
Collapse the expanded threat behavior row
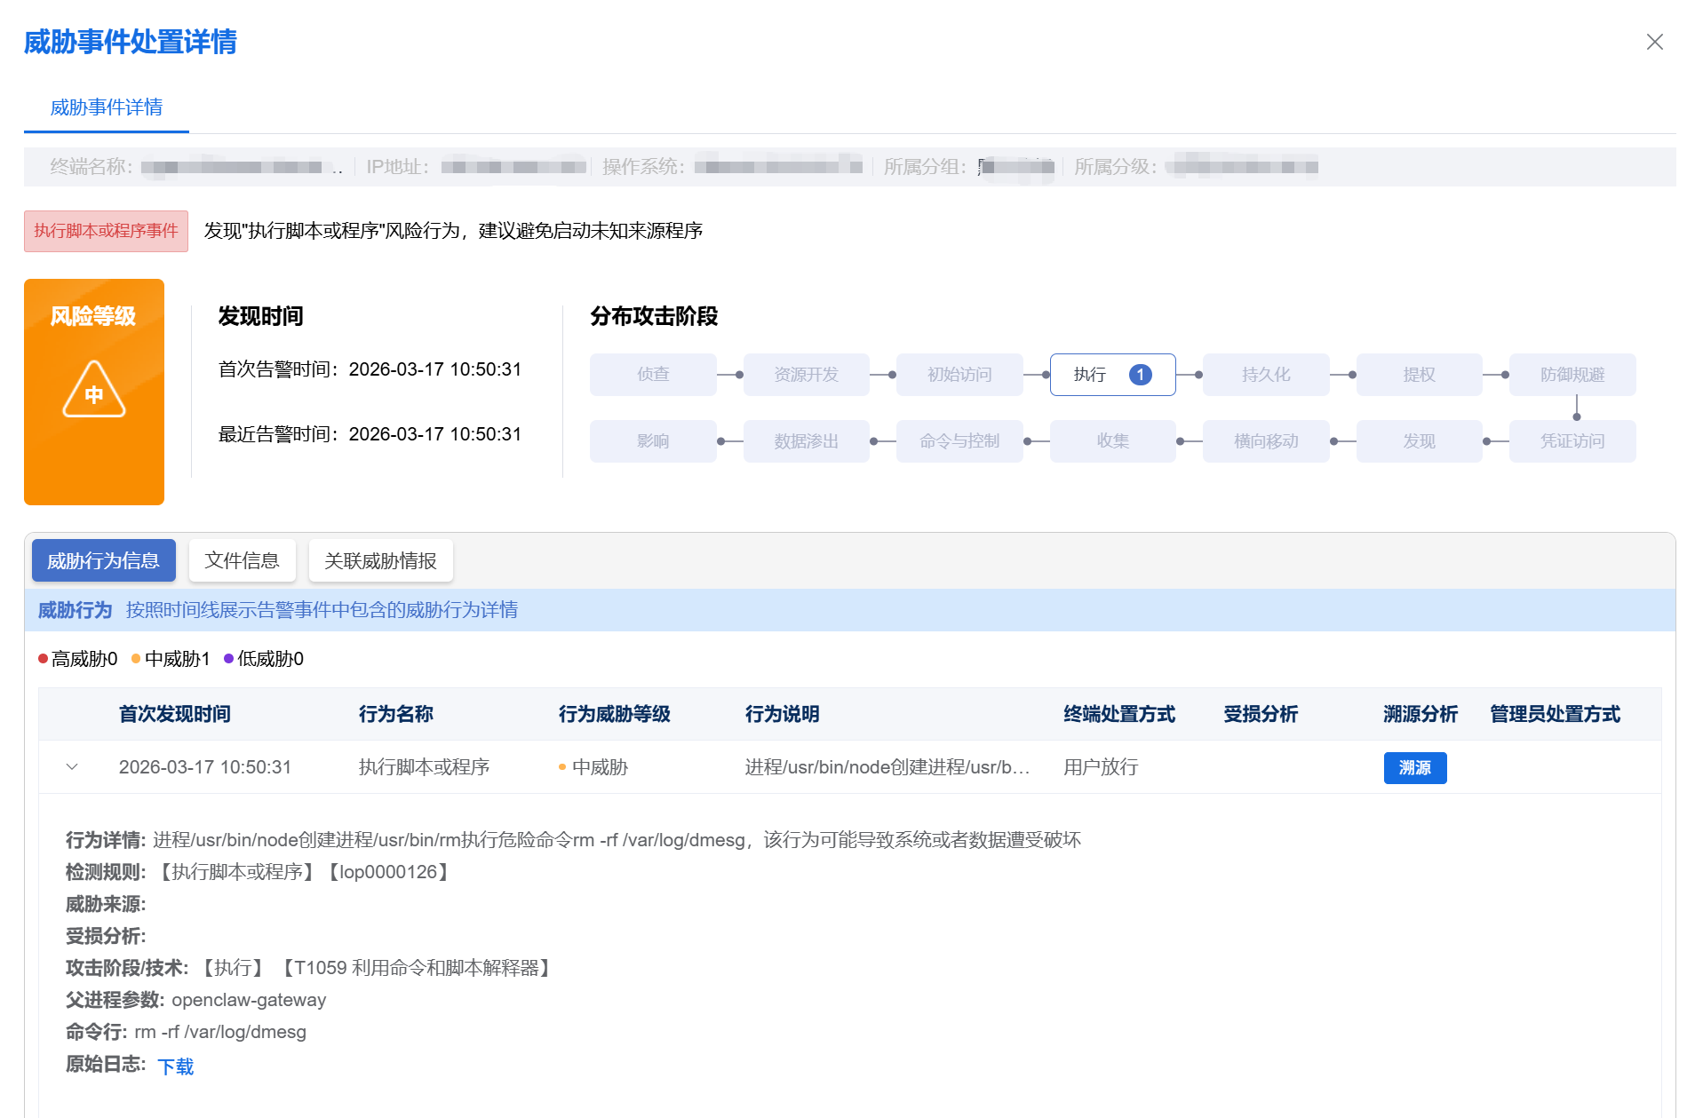(x=72, y=766)
